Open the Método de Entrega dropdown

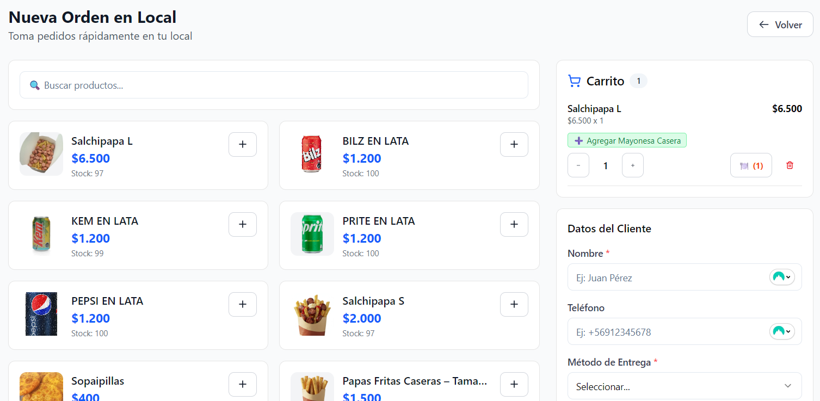(684, 386)
